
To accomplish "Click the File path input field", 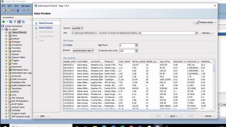I will click(x=133, y=33).
